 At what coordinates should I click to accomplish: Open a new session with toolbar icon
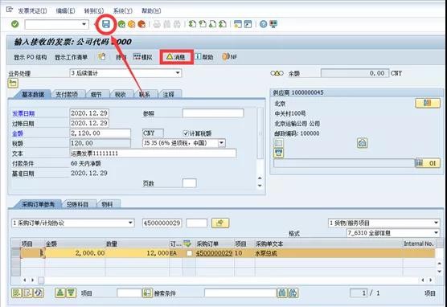(238, 24)
